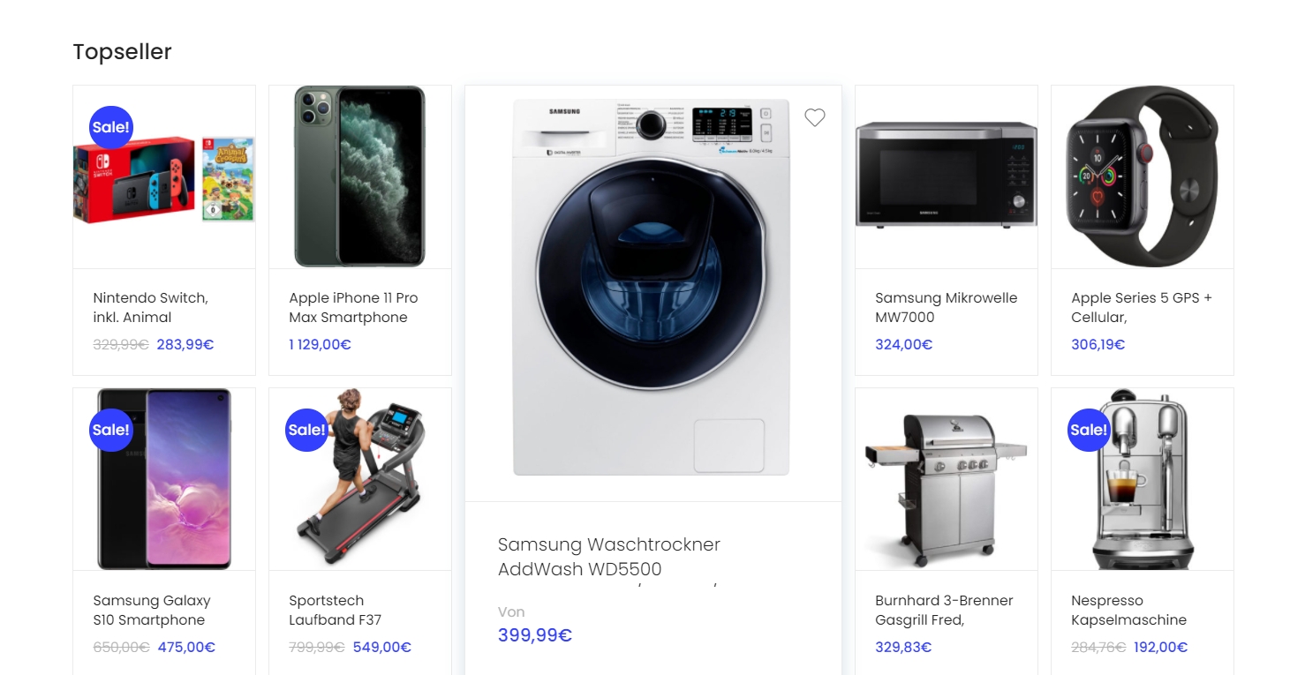The height and width of the screenshot is (675, 1290).
Task: Open the Burnhard 3-Brenner Gasgrill Fred link
Action: click(944, 611)
